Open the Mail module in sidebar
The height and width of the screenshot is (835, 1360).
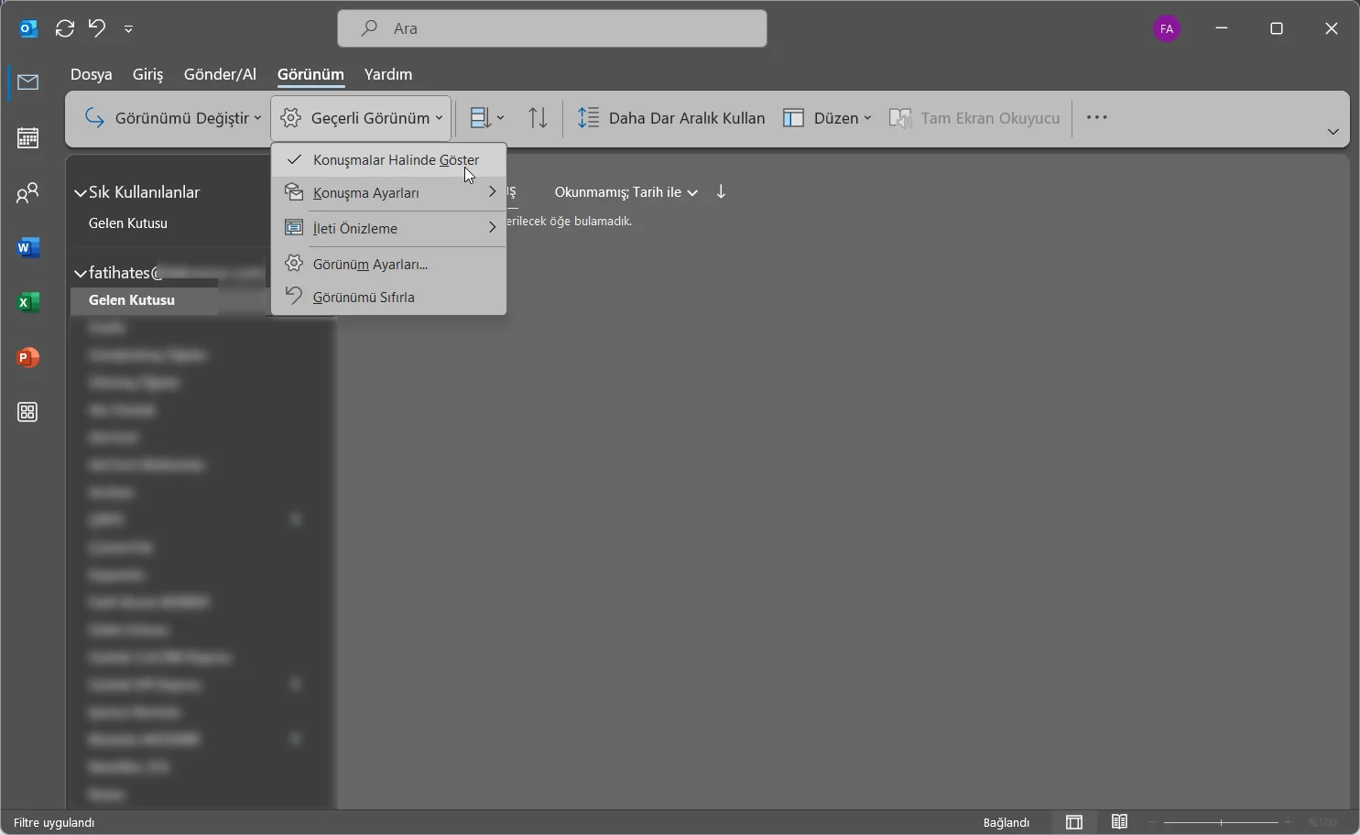pyautogui.click(x=28, y=83)
